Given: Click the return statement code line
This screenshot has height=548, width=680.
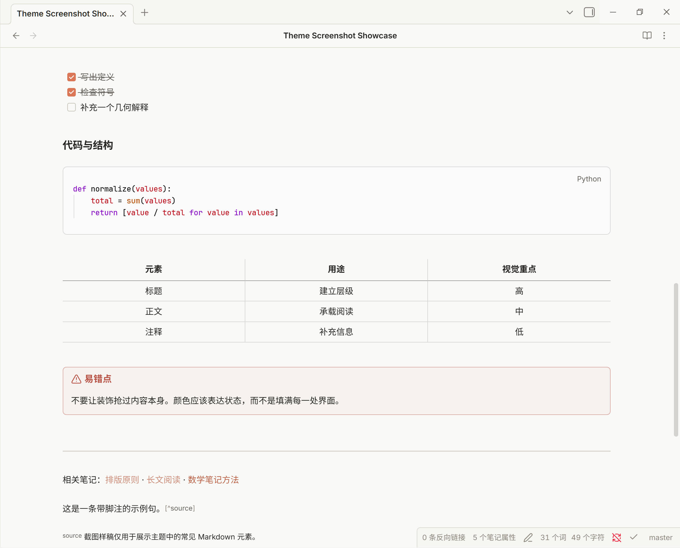Looking at the screenshot, I should 184,213.
